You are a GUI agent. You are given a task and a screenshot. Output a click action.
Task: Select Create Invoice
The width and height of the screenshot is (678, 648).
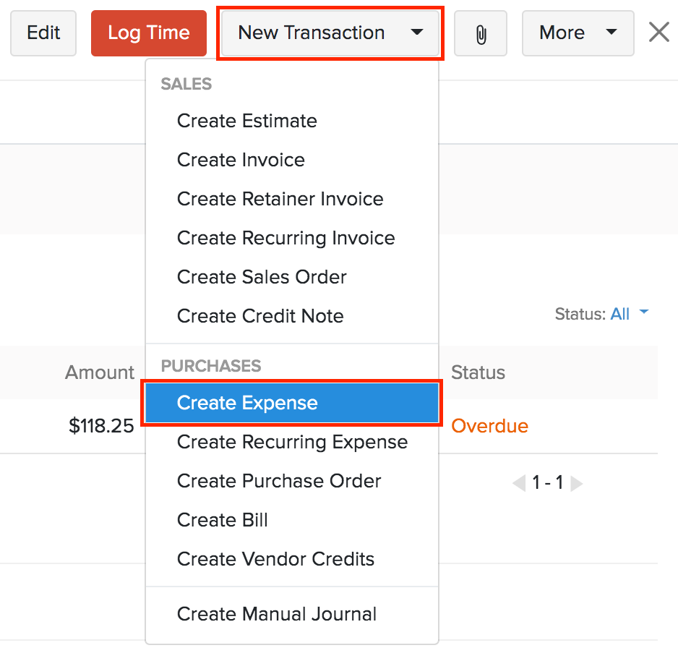[x=241, y=160]
